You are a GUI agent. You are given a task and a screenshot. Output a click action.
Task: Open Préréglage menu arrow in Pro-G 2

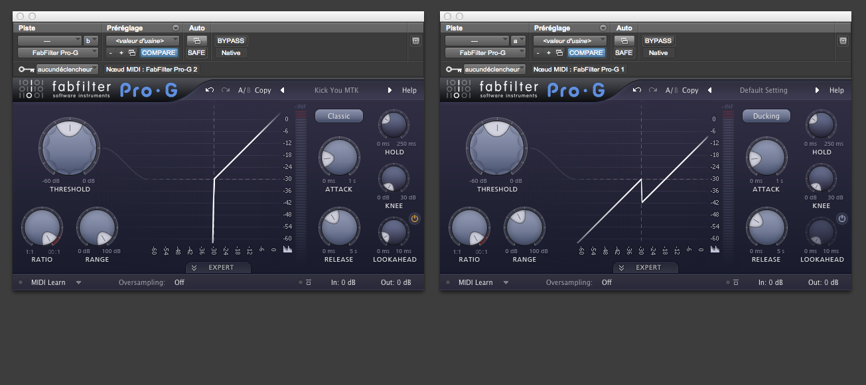[175, 28]
